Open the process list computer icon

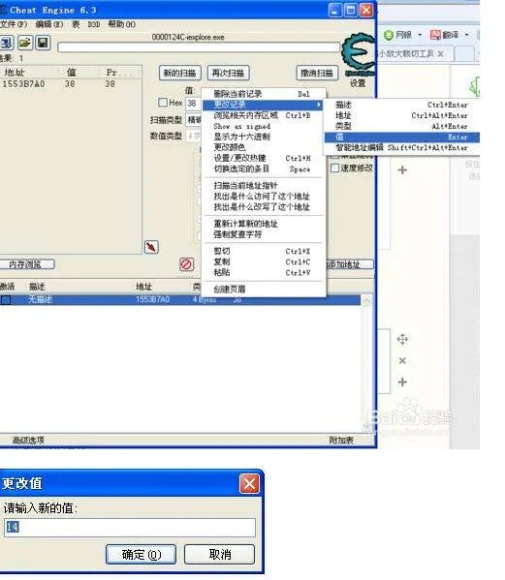pos(7,43)
